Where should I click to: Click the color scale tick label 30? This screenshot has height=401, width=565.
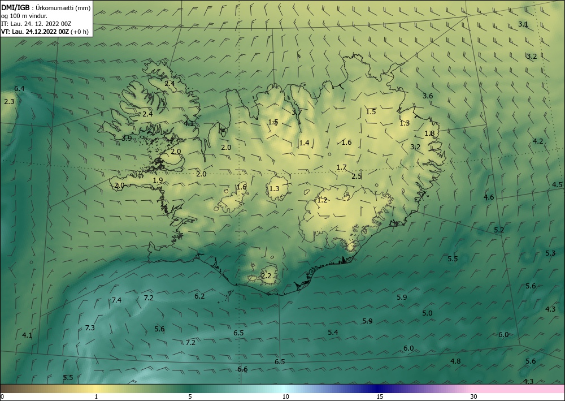(474, 396)
